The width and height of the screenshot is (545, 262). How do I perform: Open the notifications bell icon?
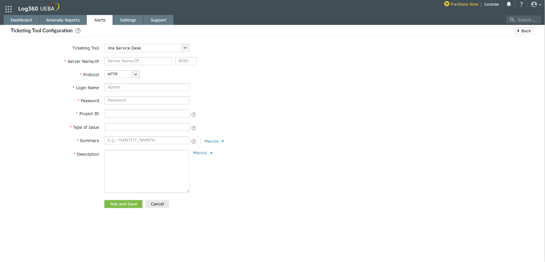click(509, 4)
